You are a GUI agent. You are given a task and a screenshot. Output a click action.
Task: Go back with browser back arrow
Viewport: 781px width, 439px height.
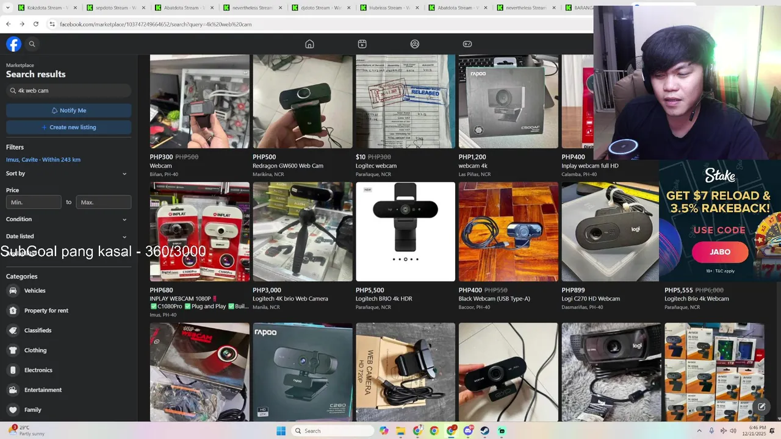click(8, 24)
